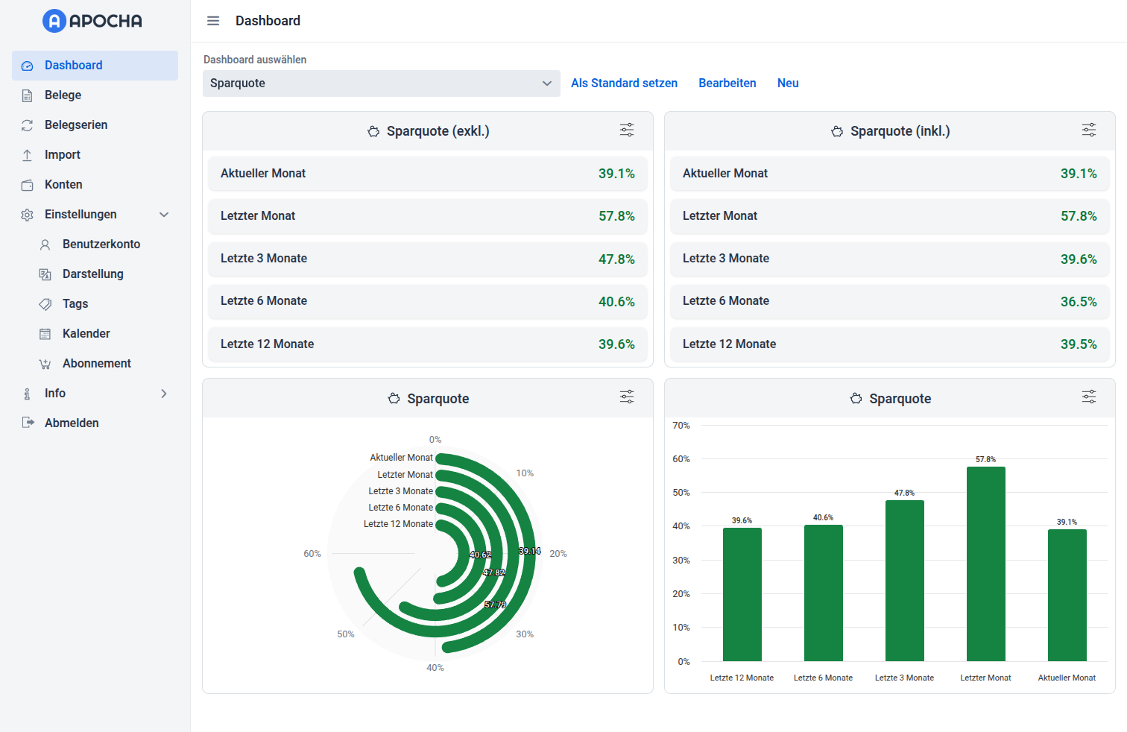Open the Bearbeiten dashboard option

[727, 83]
